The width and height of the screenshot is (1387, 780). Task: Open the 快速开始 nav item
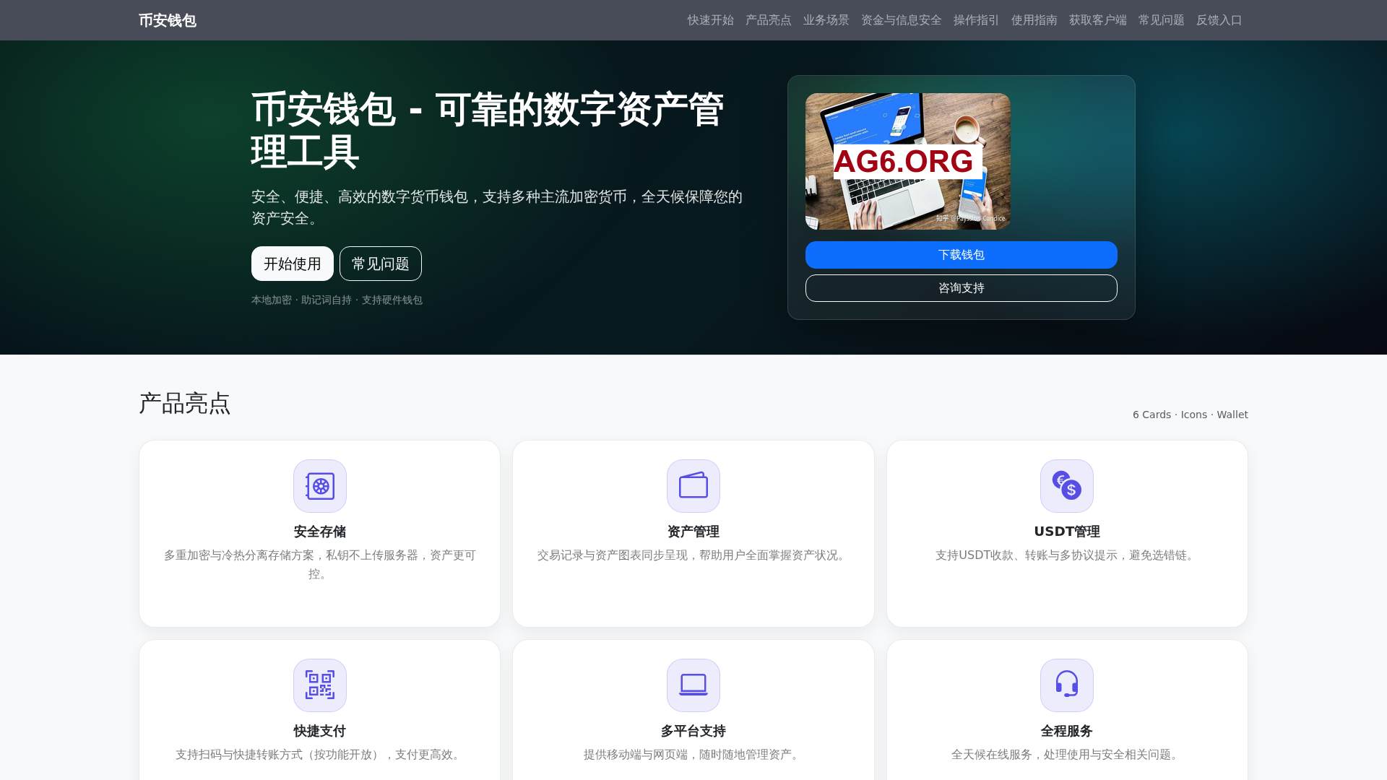(711, 20)
